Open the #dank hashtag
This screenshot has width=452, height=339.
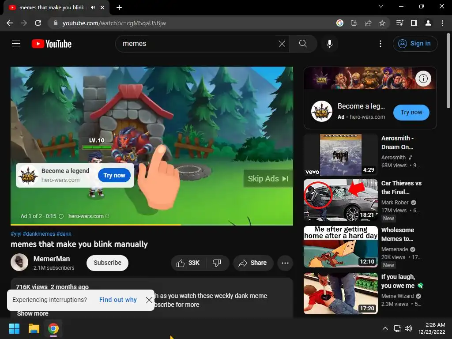pyautogui.click(x=64, y=234)
